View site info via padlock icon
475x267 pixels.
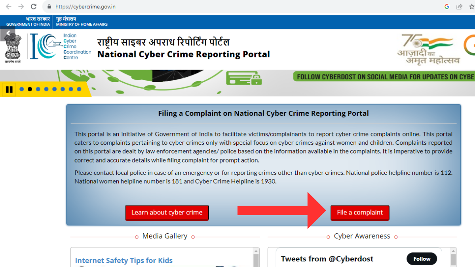pyautogui.click(x=49, y=7)
